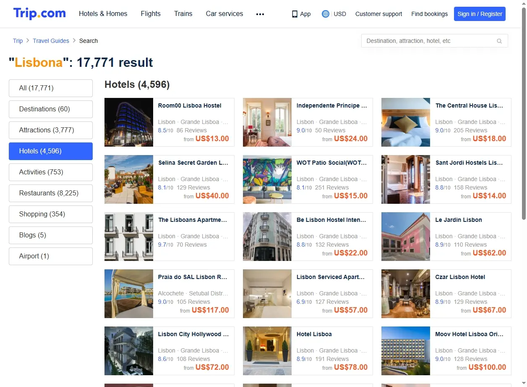
Task: Click the Sign in / Register button
Action: [x=480, y=14]
